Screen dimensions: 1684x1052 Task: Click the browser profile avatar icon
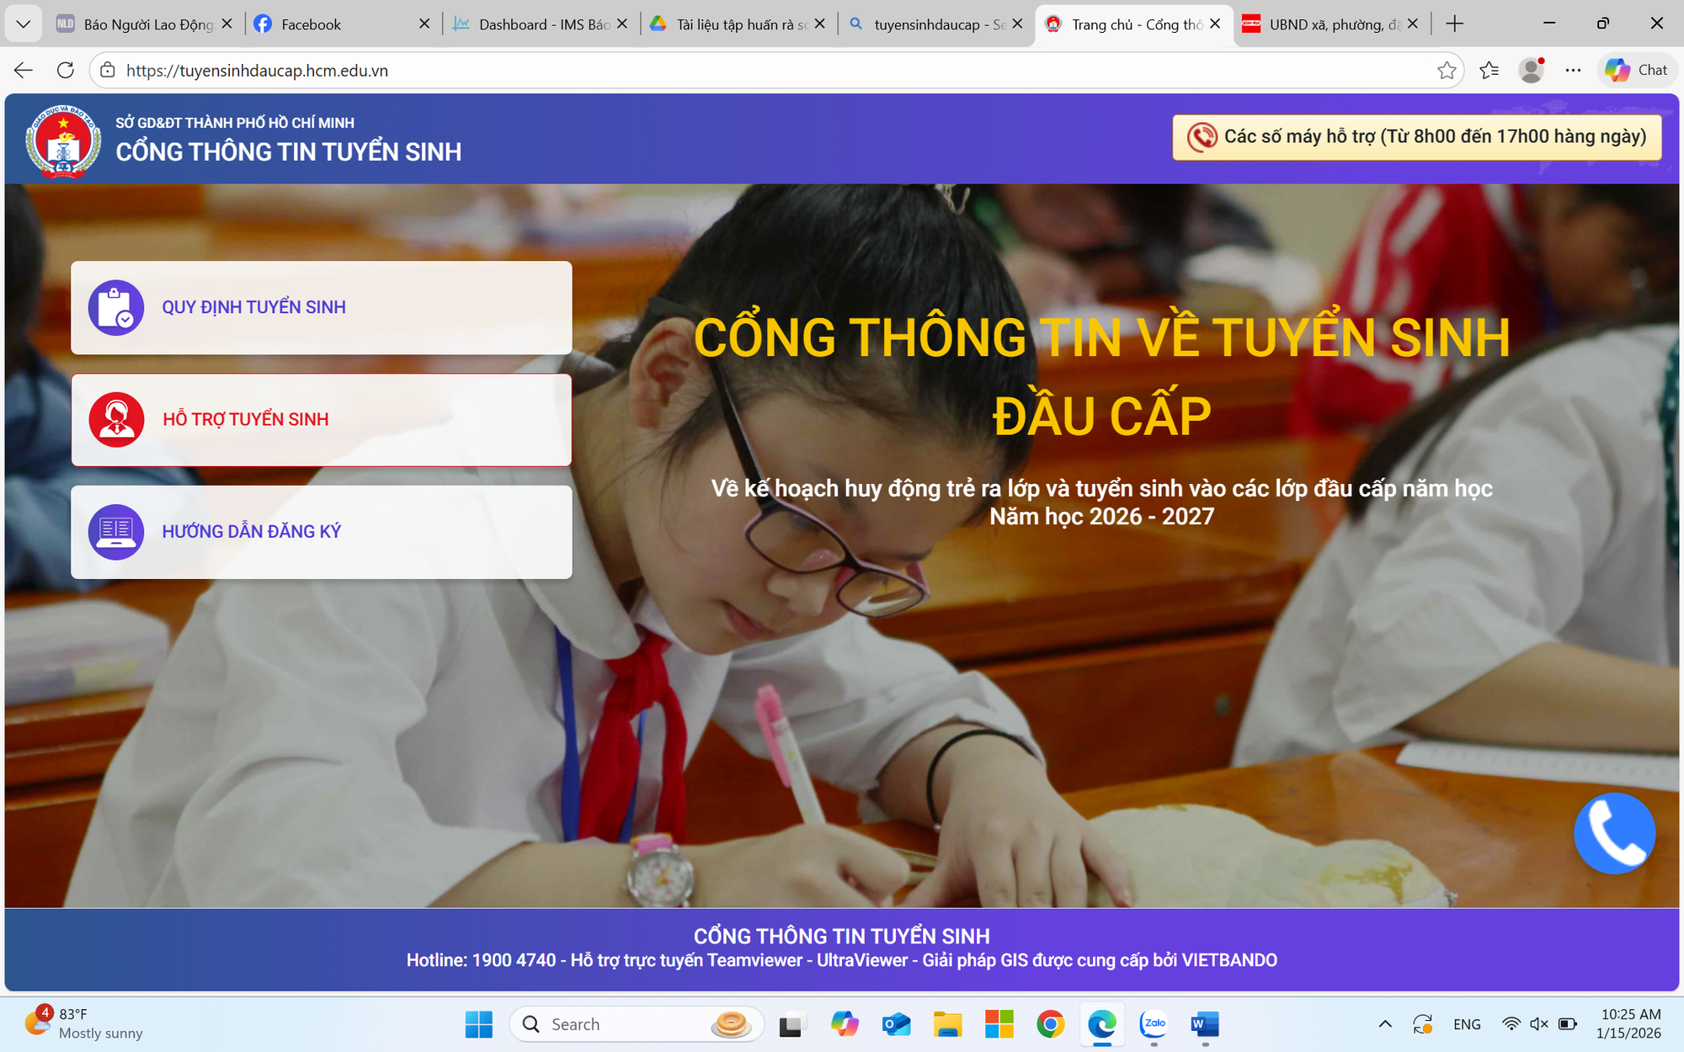pyautogui.click(x=1531, y=70)
